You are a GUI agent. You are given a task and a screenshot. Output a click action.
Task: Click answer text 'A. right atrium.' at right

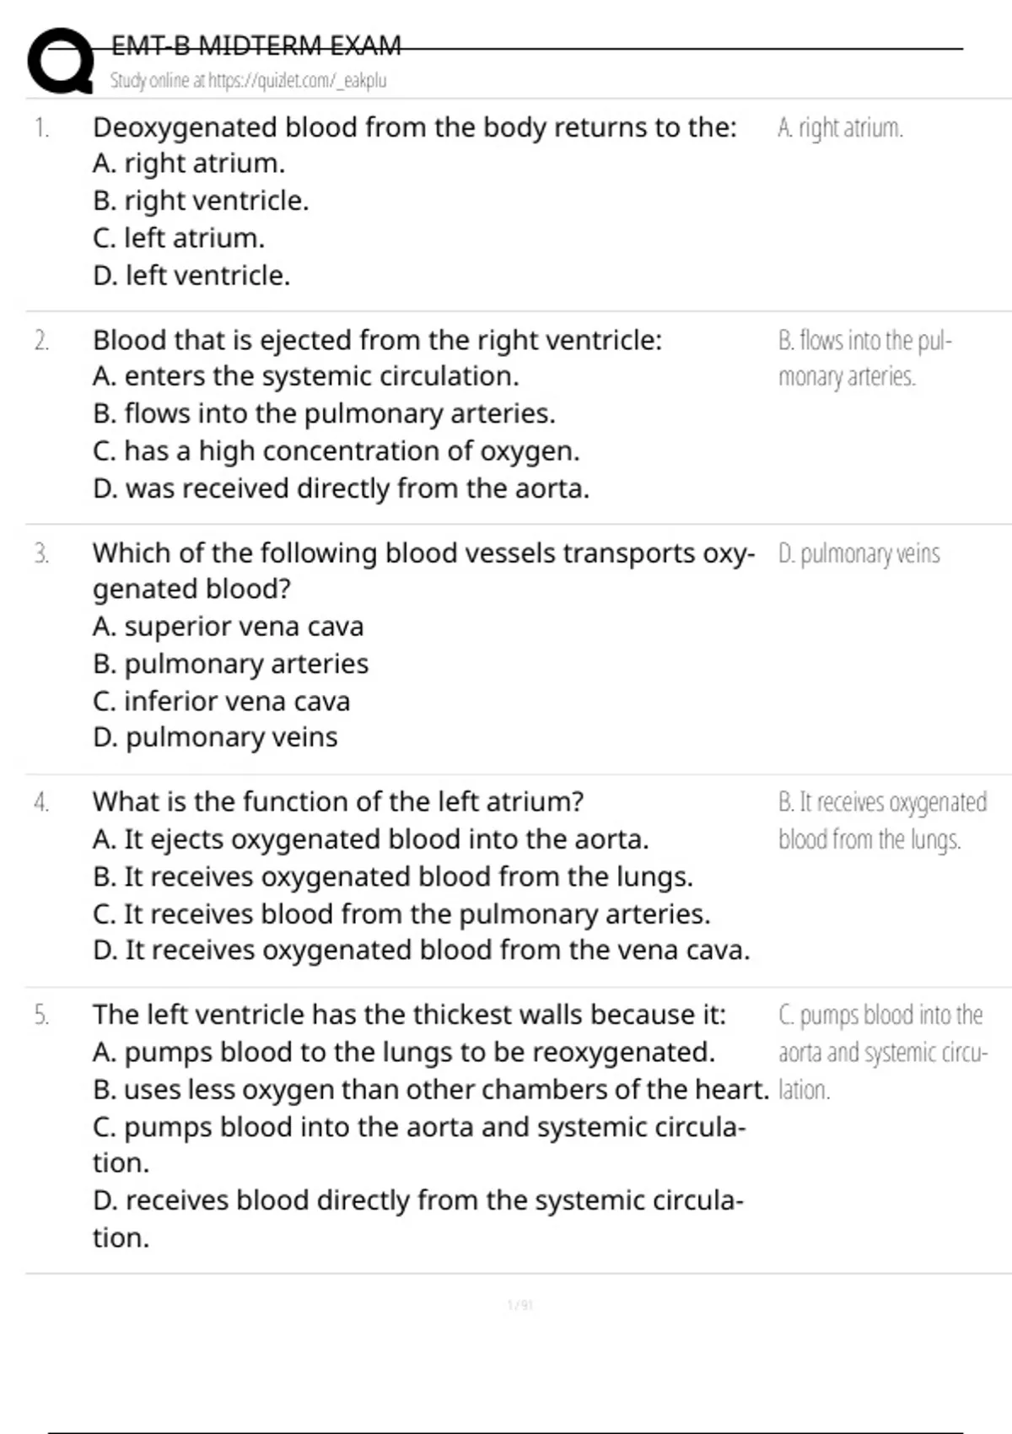point(840,128)
